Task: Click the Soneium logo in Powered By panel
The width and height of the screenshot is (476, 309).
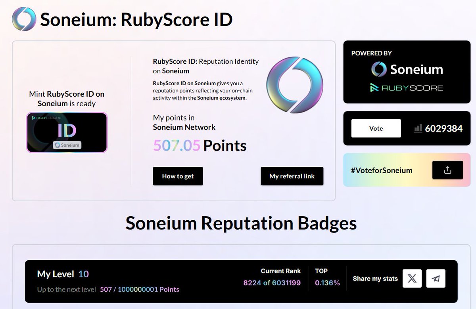Action: click(407, 69)
